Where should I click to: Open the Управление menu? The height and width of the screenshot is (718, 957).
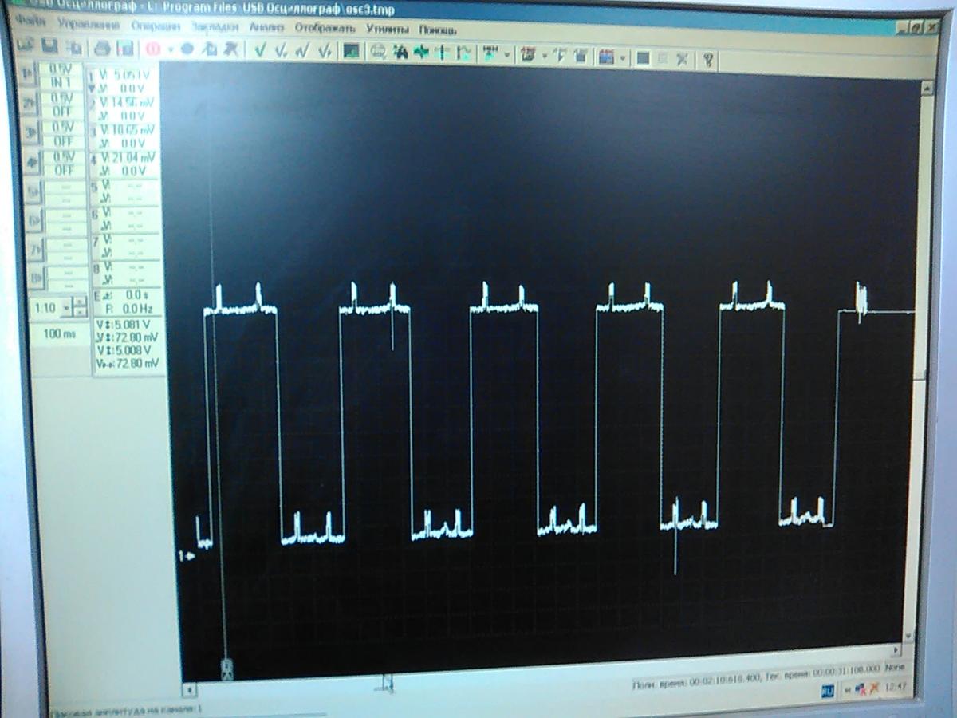[x=88, y=24]
